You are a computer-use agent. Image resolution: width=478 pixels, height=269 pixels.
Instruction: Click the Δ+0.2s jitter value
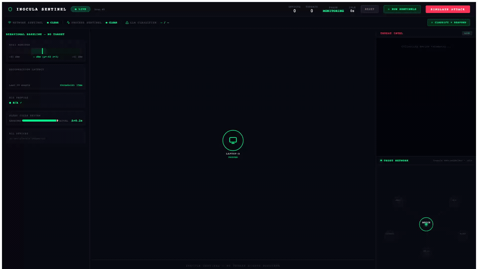coord(77,121)
